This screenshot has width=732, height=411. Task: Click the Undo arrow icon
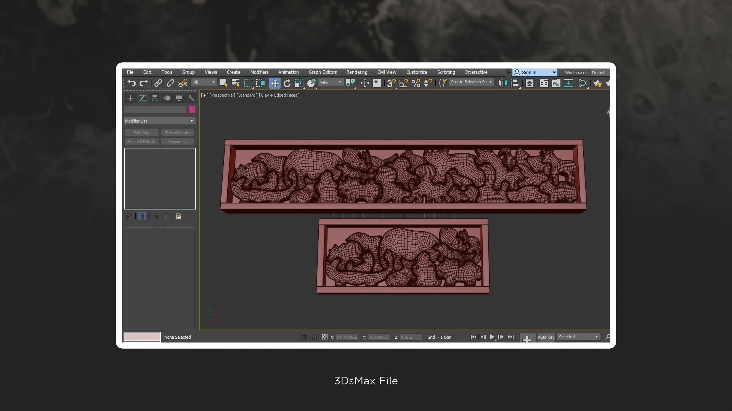(x=132, y=83)
